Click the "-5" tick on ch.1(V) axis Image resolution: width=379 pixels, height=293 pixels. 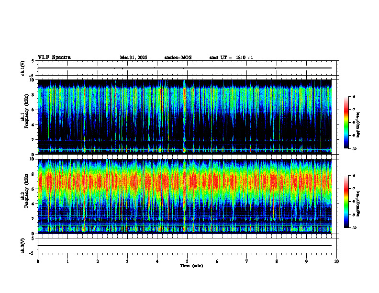pos(32,76)
